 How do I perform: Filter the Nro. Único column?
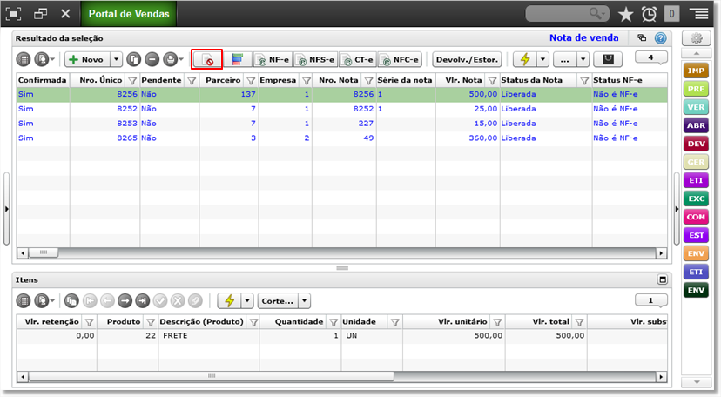point(132,80)
